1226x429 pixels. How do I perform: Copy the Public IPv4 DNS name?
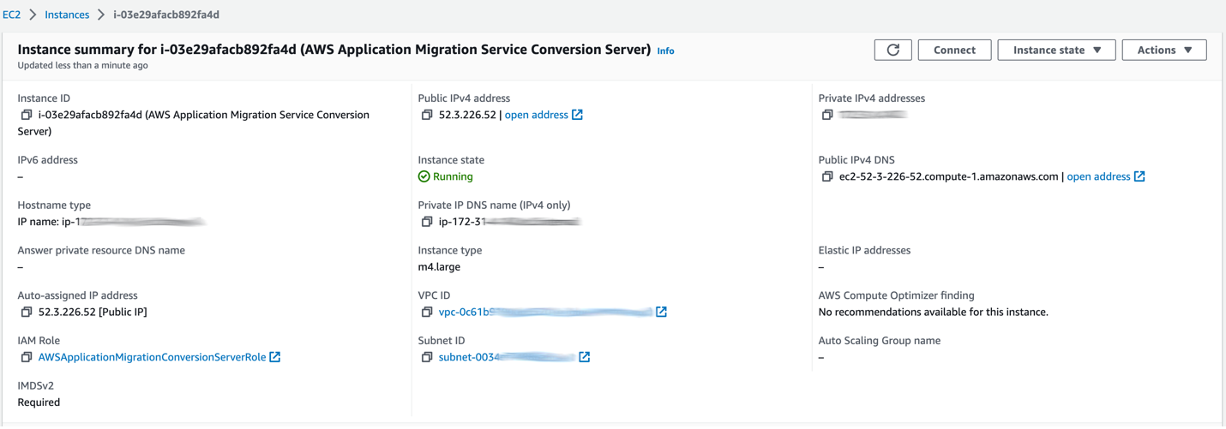point(827,176)
